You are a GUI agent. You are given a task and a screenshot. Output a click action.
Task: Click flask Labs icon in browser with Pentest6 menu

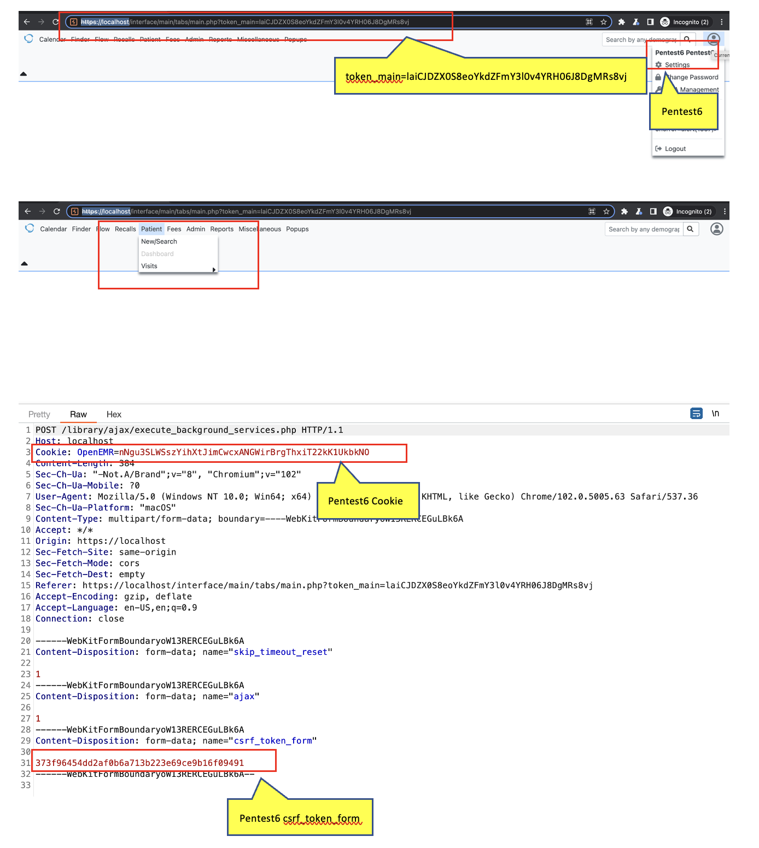pos(636,22)
